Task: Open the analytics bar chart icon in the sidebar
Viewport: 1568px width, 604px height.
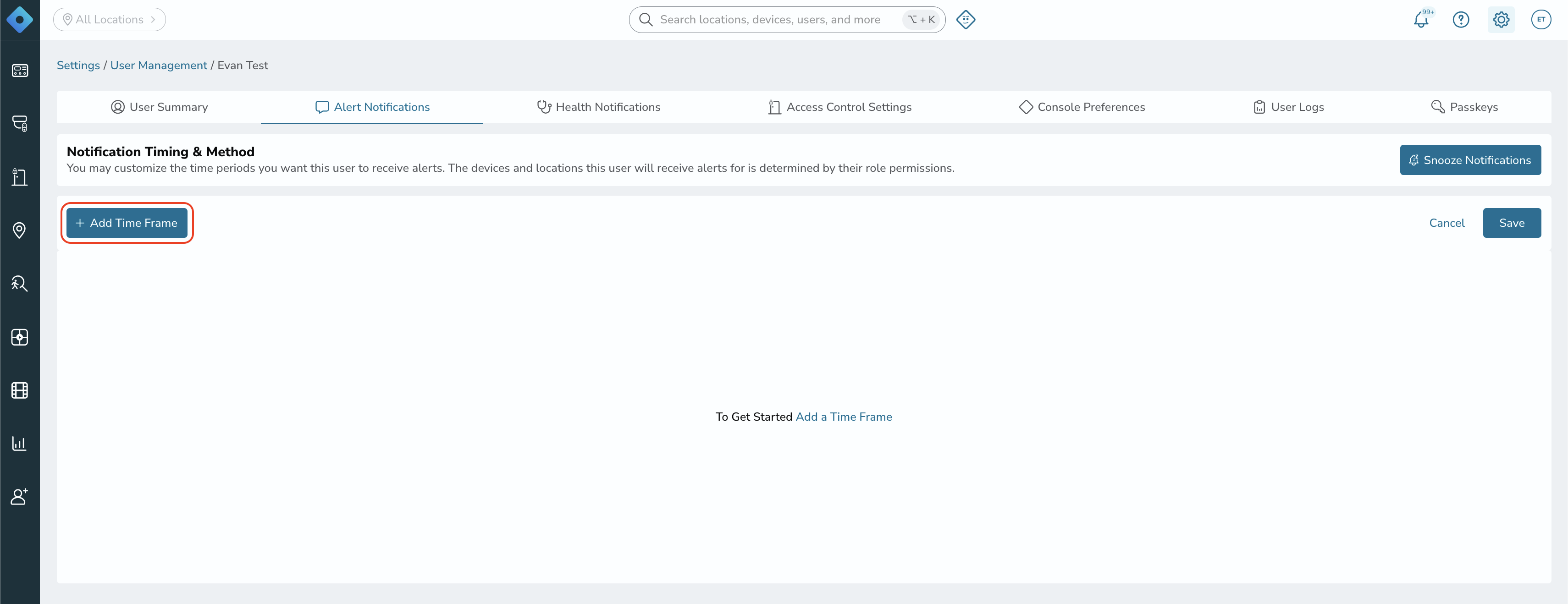Action: (x=19, y=444)
